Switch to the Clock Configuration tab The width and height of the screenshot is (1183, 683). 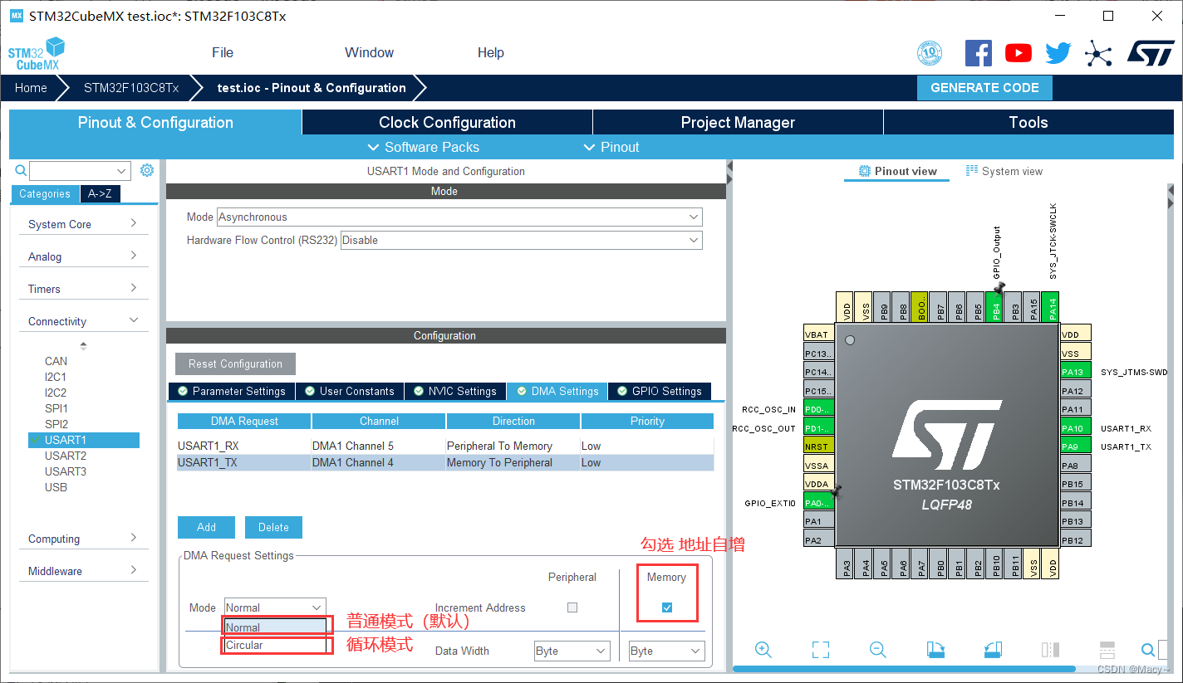click(x=446, y=122)
